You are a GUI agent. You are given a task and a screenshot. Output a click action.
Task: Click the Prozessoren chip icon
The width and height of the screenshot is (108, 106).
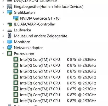10,53
